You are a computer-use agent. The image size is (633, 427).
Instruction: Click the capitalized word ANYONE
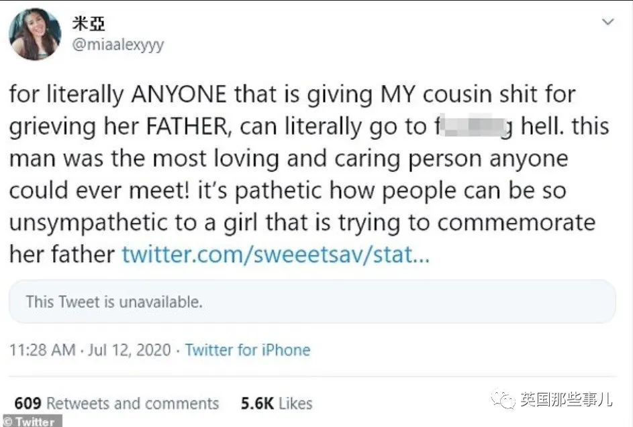(x=178, y=95)
